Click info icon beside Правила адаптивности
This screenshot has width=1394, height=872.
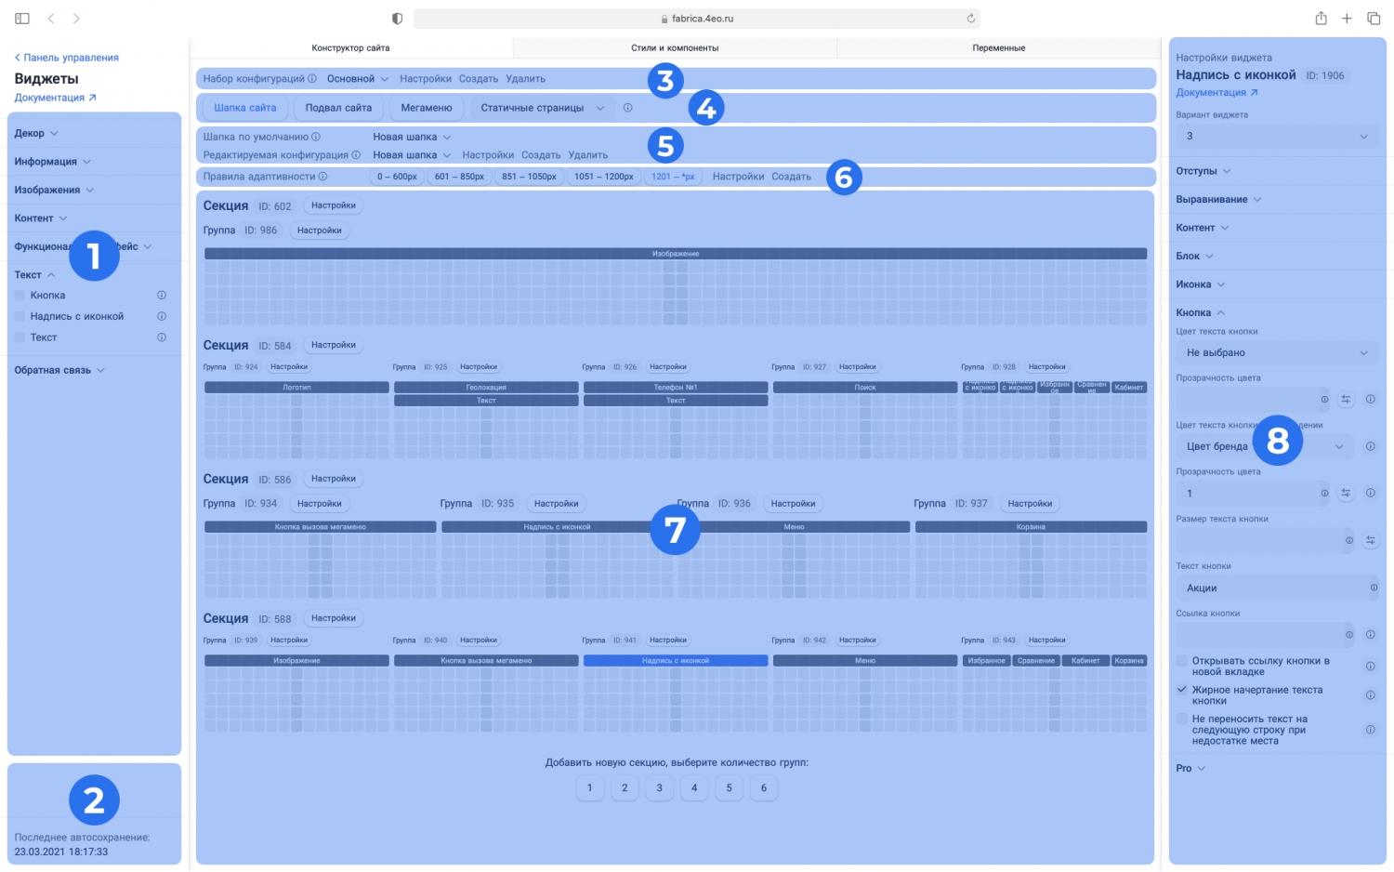tap(323, 177)
